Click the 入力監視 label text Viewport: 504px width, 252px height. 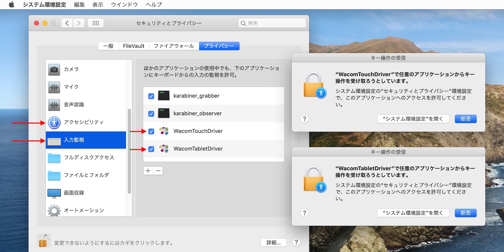(x=74, y=140)
